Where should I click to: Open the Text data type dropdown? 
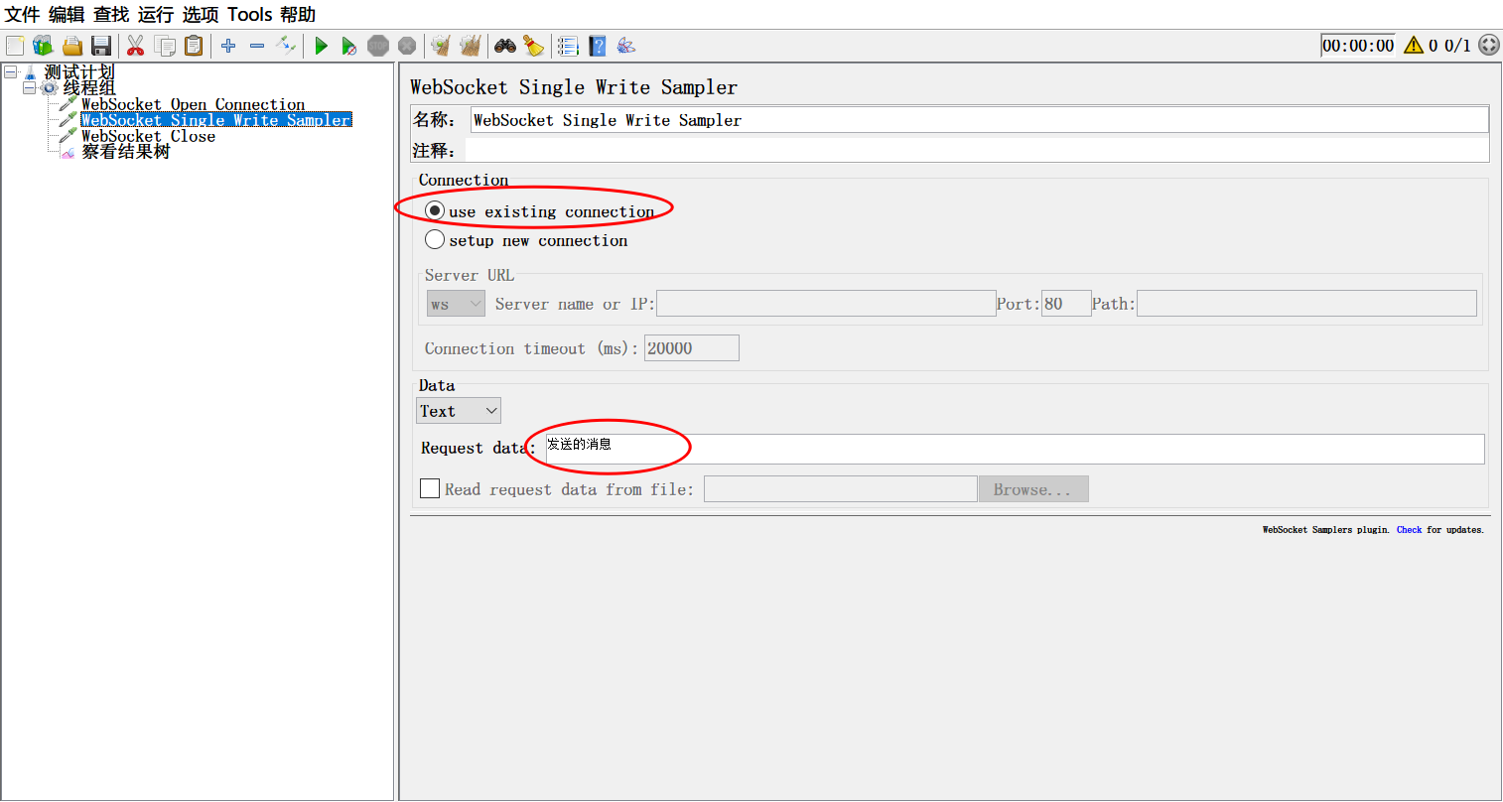(x=459, y=411)
